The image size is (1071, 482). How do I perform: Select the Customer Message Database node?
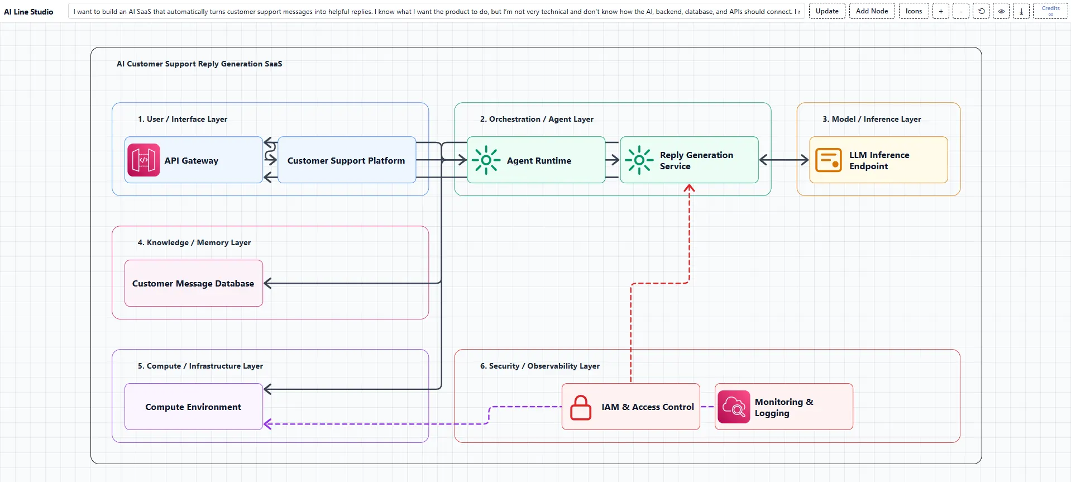tap(193, 283)
